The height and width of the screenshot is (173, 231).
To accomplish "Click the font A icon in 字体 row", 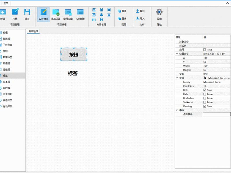I will [205, 78].
